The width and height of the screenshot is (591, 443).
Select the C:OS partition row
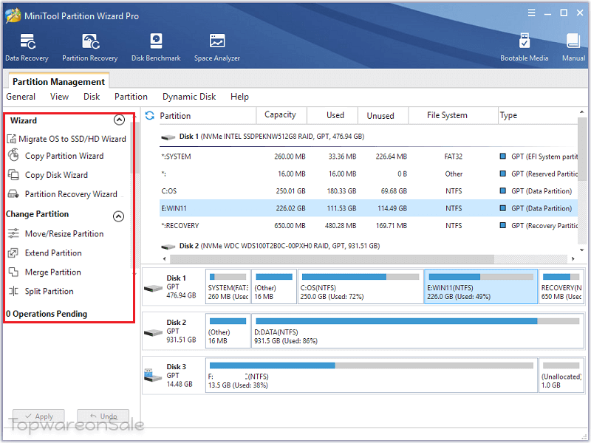[368, 191]
